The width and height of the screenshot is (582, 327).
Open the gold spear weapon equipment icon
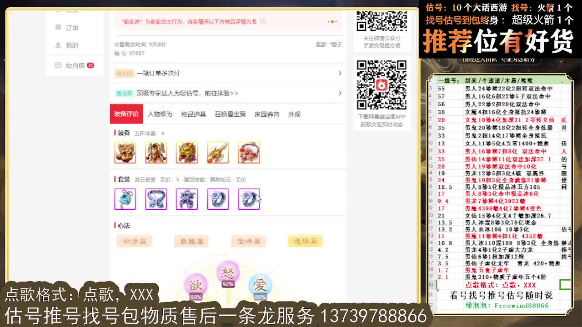click(x=218, y=152)
